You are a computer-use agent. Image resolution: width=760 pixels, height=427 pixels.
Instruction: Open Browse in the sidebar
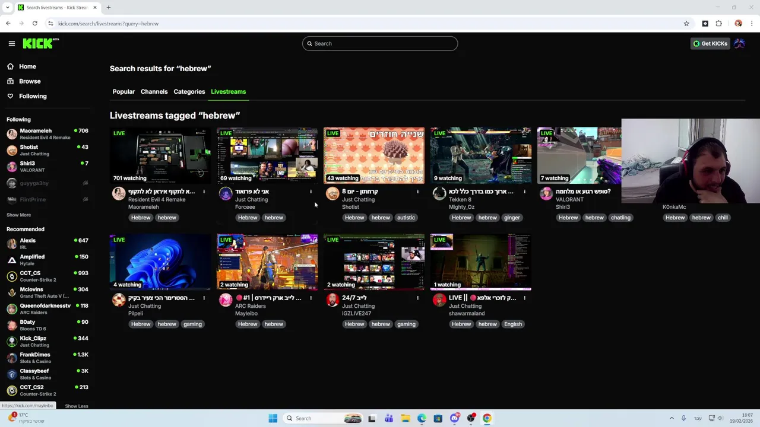(x=30, y=81)
